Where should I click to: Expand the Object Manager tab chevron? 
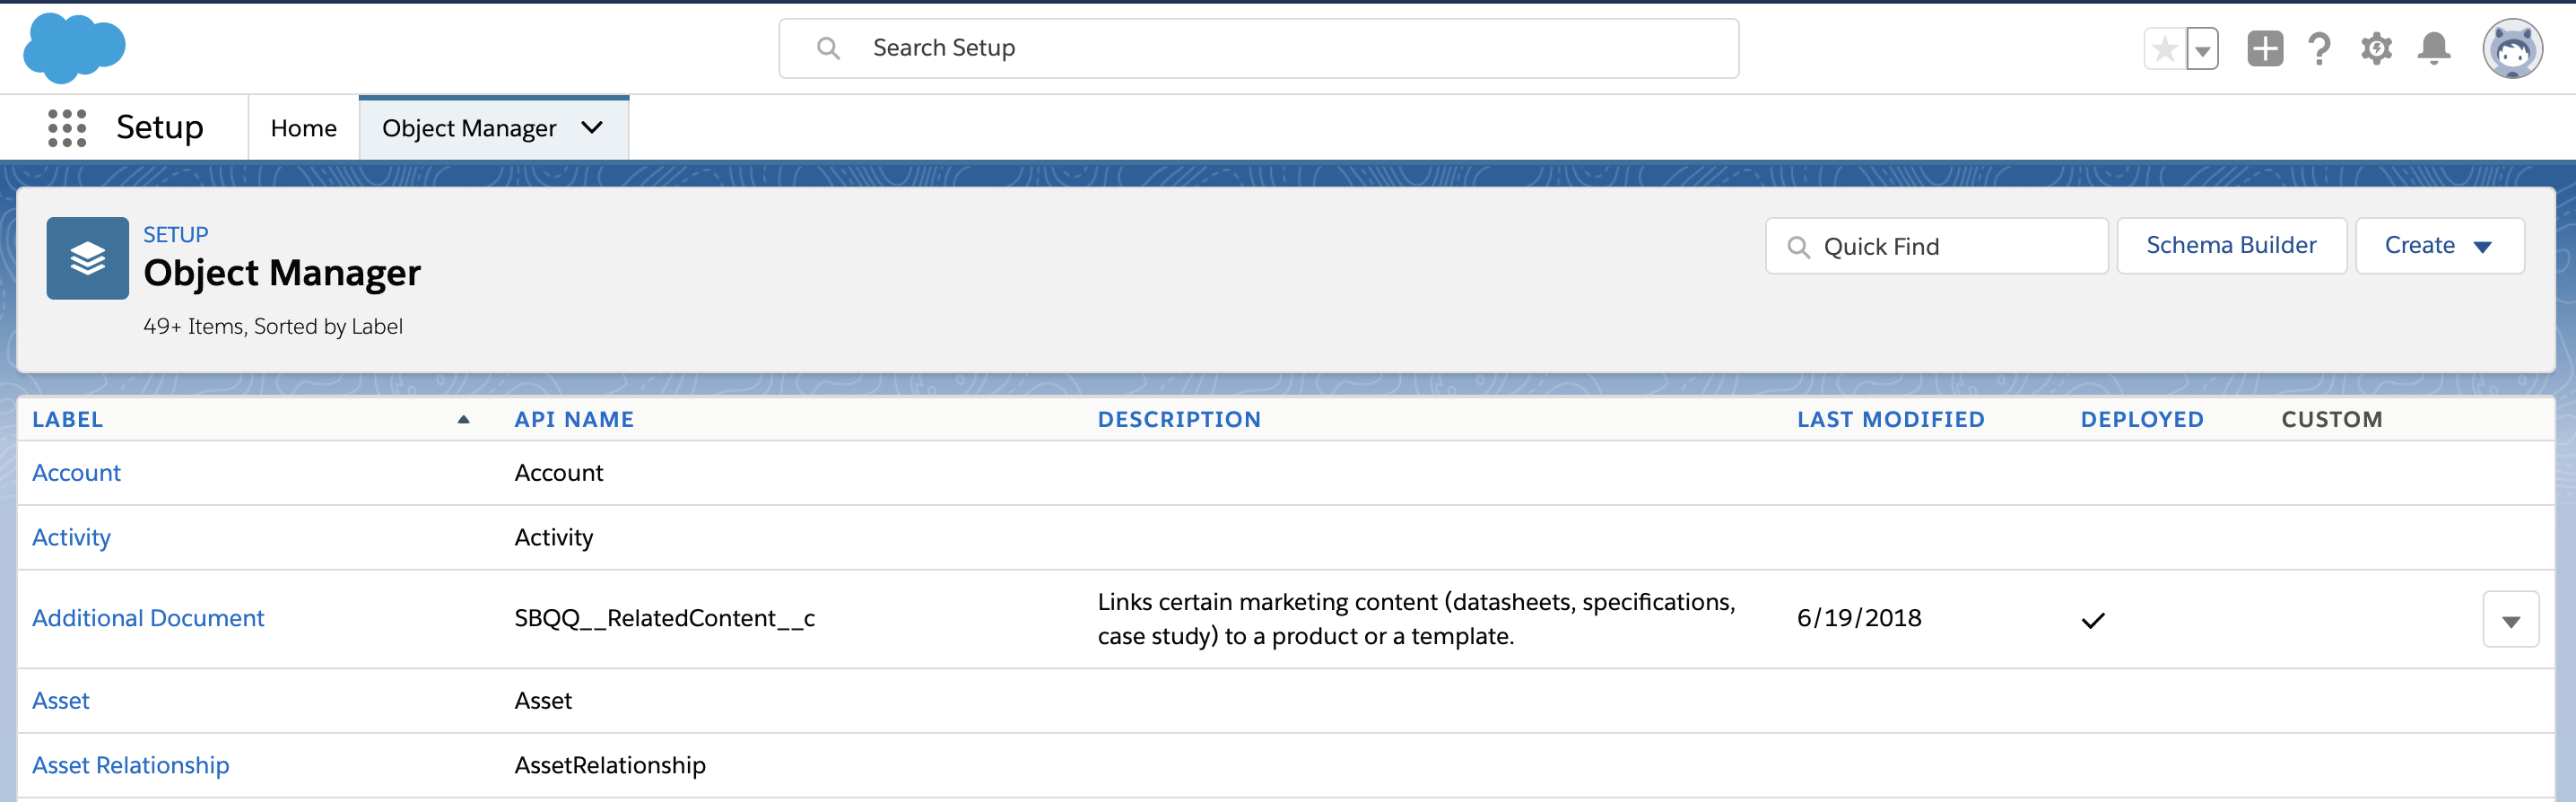pos(592,127)
